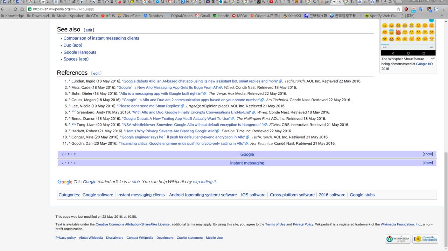
Task: Bookmark this page with the star icon
Action: (x=399, y=9)
